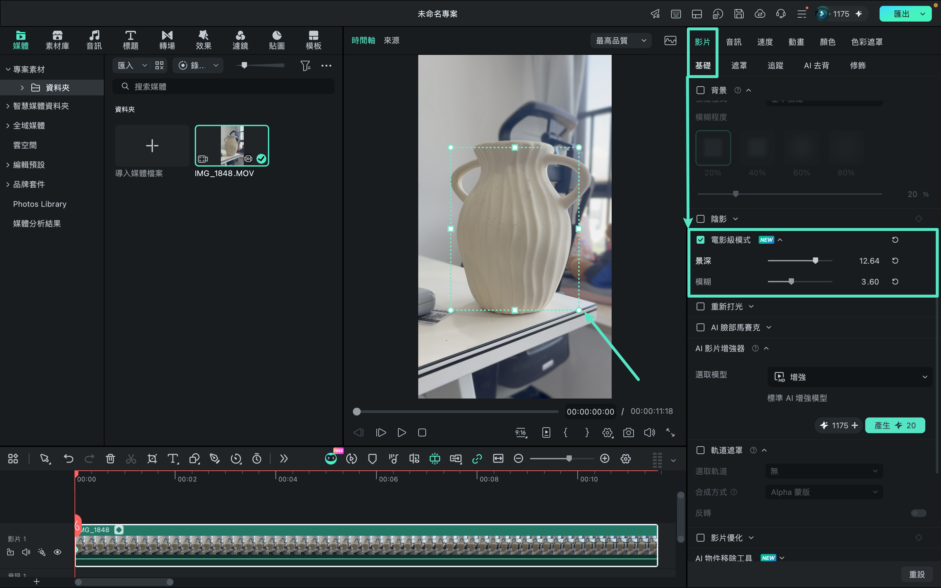Open the filter icon in the media panel

coord(305,65)
